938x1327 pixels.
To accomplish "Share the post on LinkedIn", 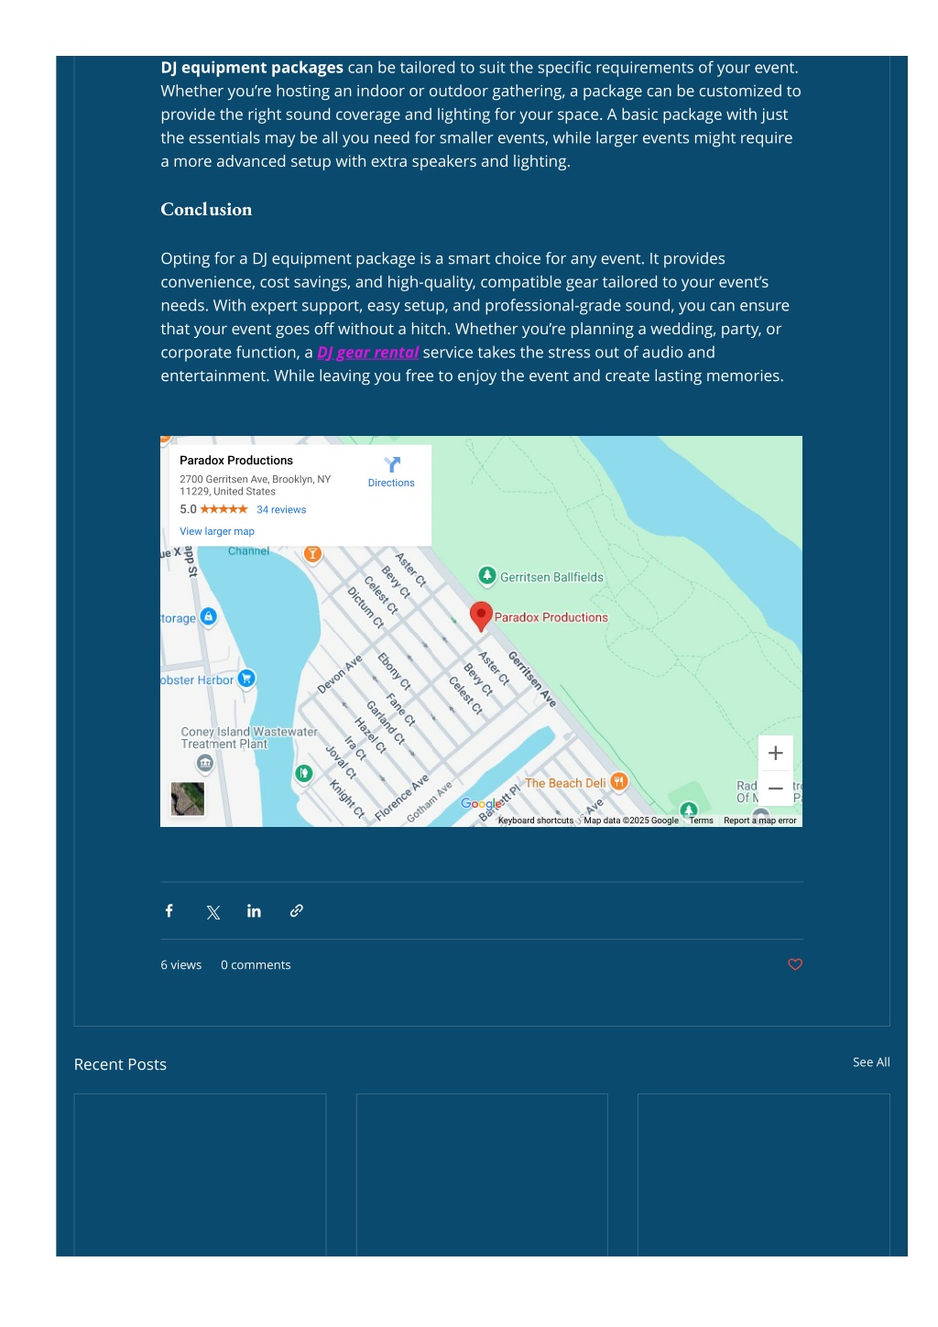I will (x=254, y=910).
